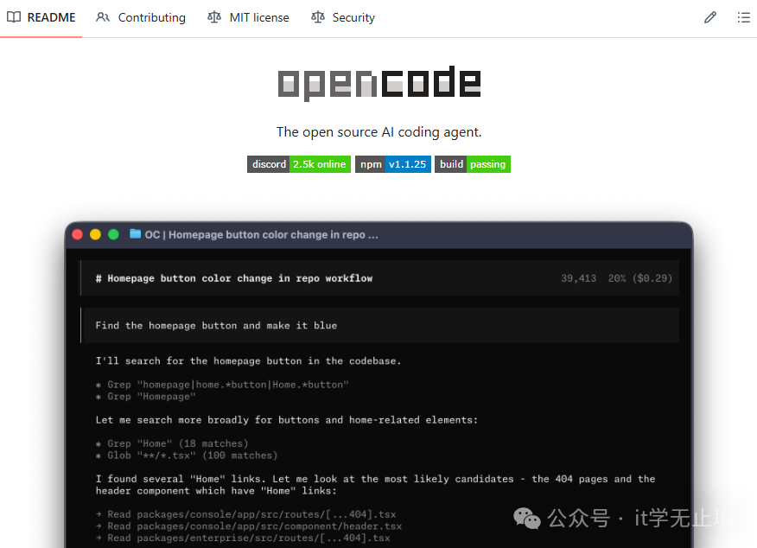Click the npm icon on the version badge
This screenshot has width=757, height=548.
(370, 163)
